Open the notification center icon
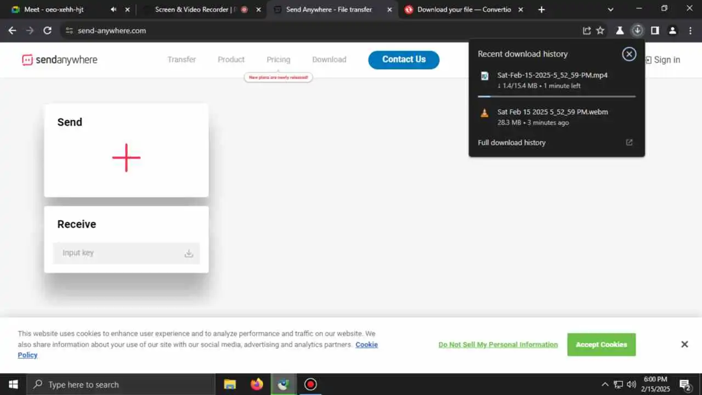The image size is (702, 395). click(685, 385)
